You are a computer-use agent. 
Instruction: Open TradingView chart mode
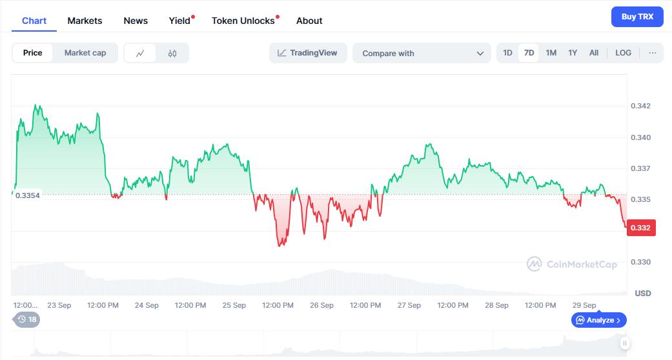click(x=308, y=53)
